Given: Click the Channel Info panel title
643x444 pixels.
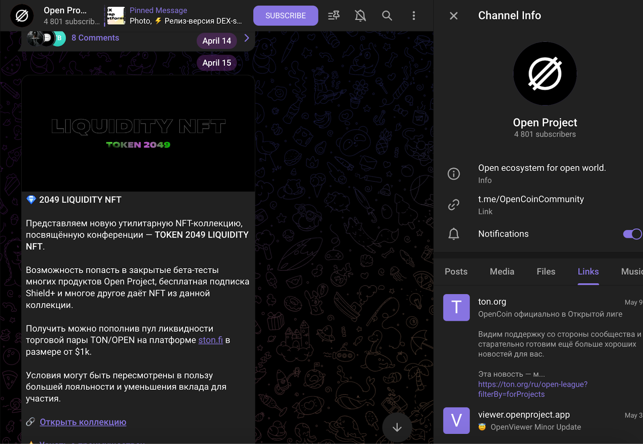Looking at the screenshot, I should tap(510, 15).
